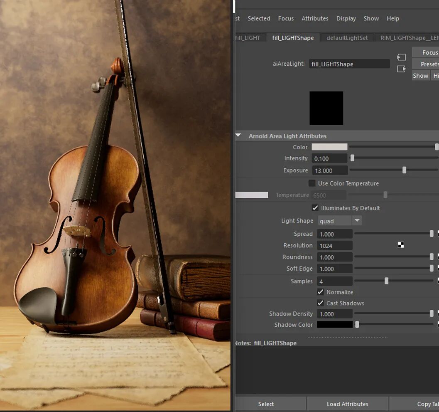Screen dimensions: 439x412
Task: Click the violin render image
Action: (115, 205)
